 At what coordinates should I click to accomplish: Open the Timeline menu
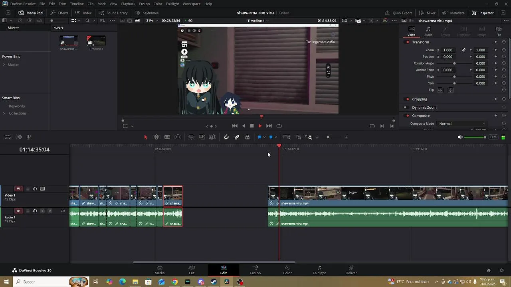77,4
